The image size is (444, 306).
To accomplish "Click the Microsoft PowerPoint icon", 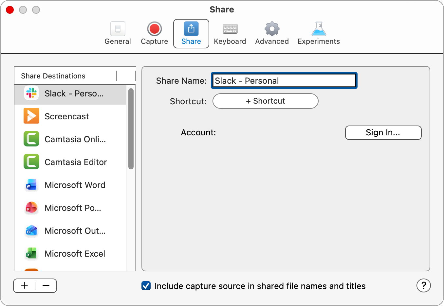I will tap(31, 208).
